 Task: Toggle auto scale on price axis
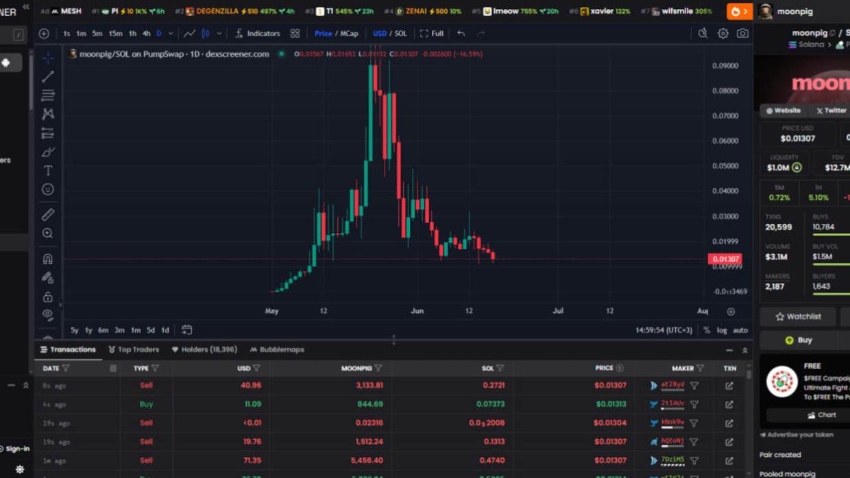click(740, 330)
